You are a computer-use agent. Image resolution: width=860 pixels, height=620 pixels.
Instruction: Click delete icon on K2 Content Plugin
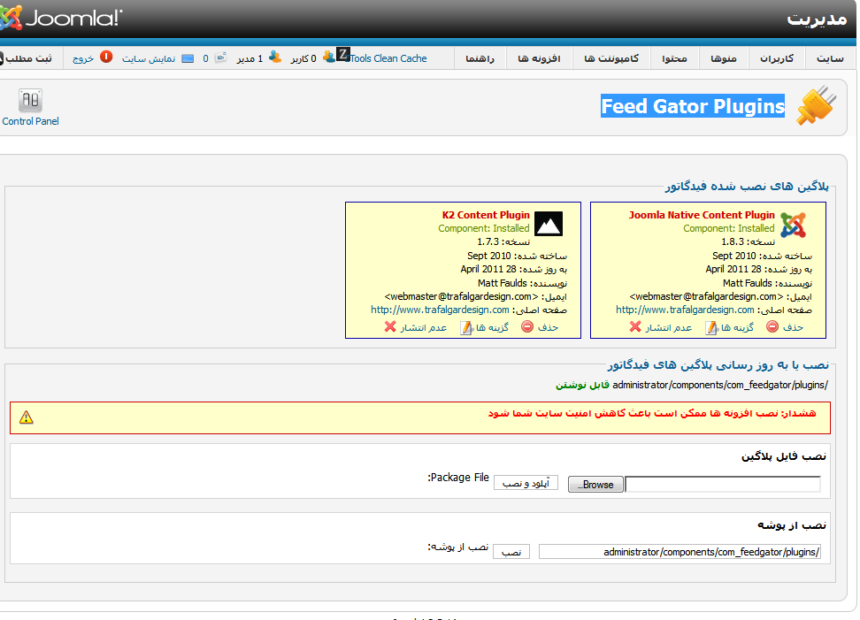coord(527,326)
